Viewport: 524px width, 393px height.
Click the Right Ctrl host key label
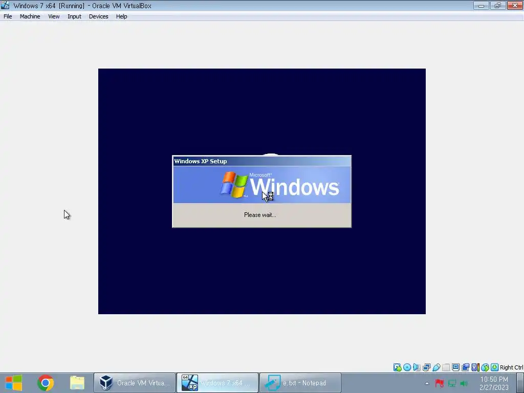(x=512, y=367)
